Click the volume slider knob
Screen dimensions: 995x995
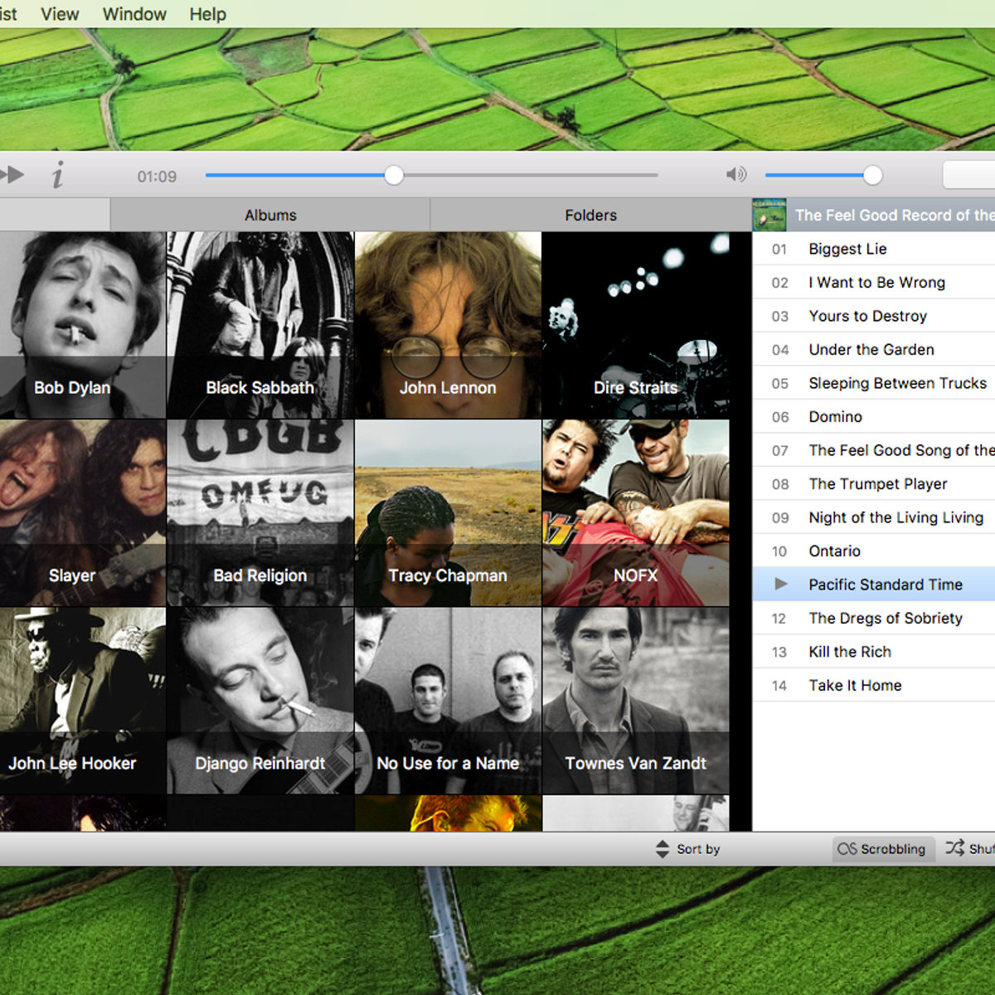[872, 175]
